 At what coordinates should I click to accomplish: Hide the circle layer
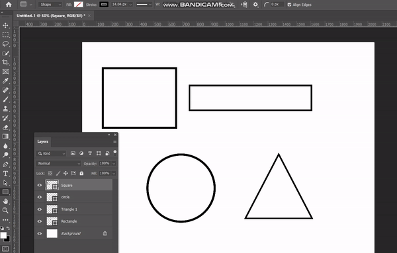[40, 197]
